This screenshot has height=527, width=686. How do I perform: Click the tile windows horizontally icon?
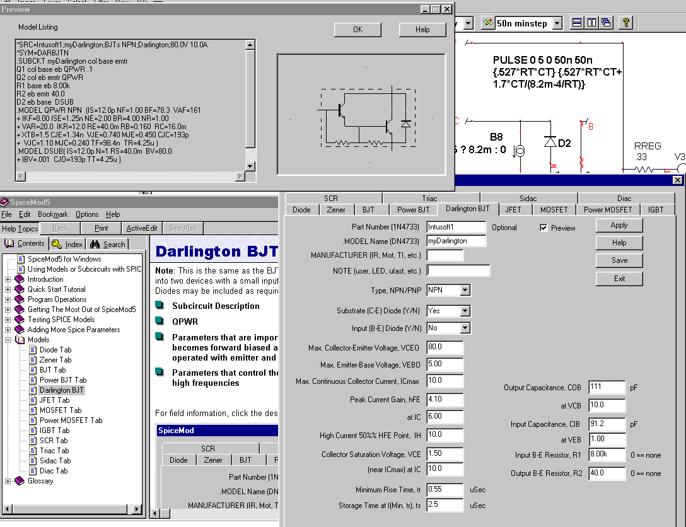[x=576, y=23]
